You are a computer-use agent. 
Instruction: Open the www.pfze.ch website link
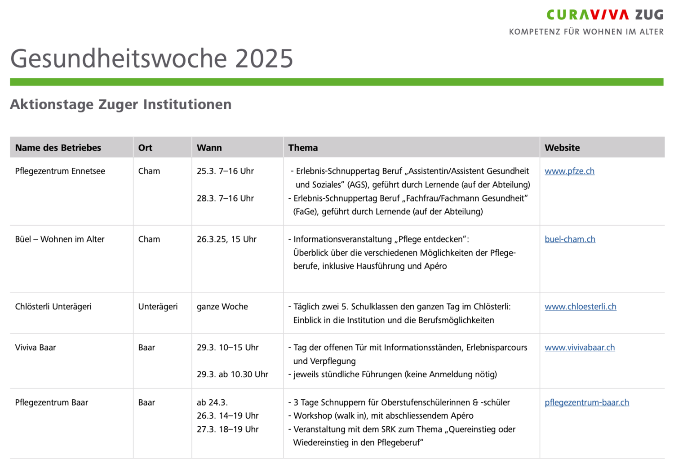[x=569, y=171]
